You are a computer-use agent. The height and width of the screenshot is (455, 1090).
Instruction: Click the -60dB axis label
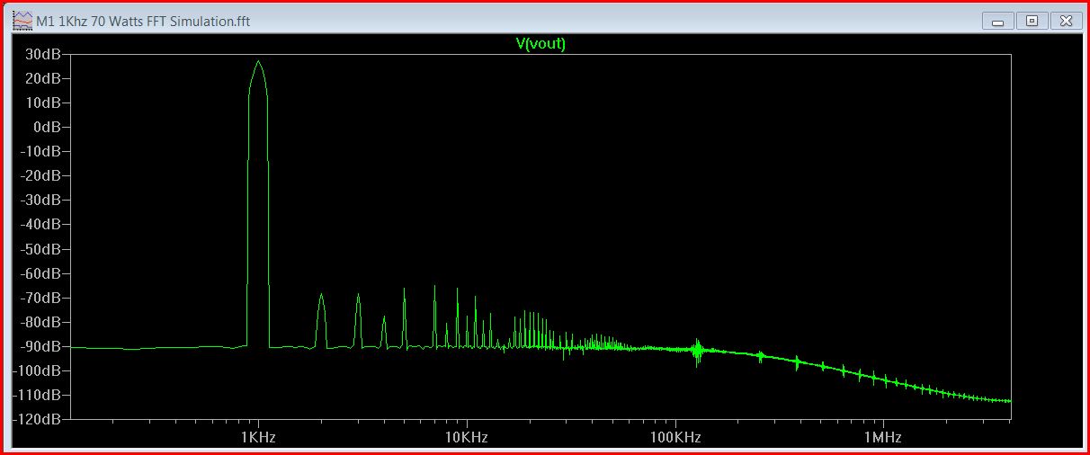(41, 273)
